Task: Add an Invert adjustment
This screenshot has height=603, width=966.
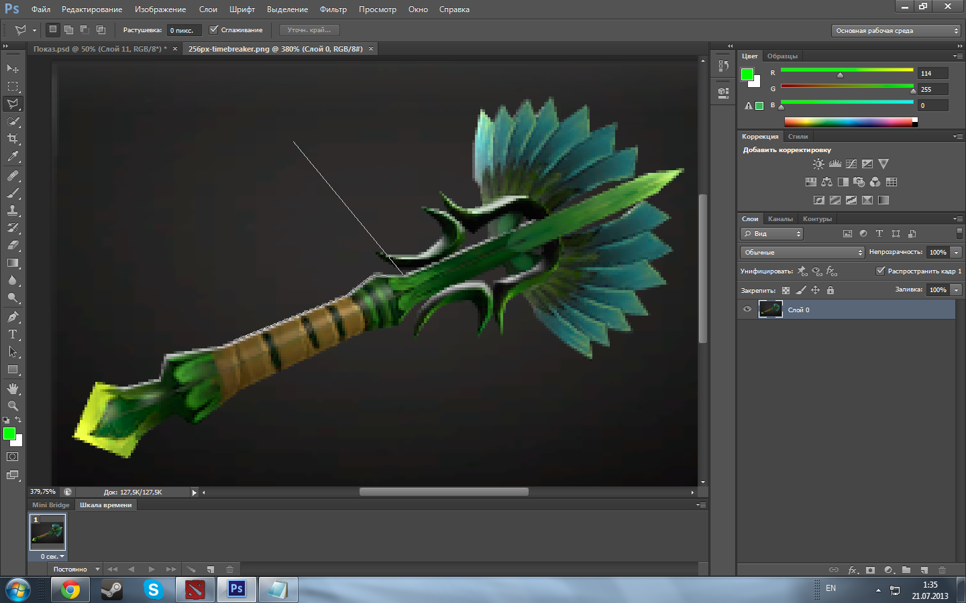Action: [819, 200]
